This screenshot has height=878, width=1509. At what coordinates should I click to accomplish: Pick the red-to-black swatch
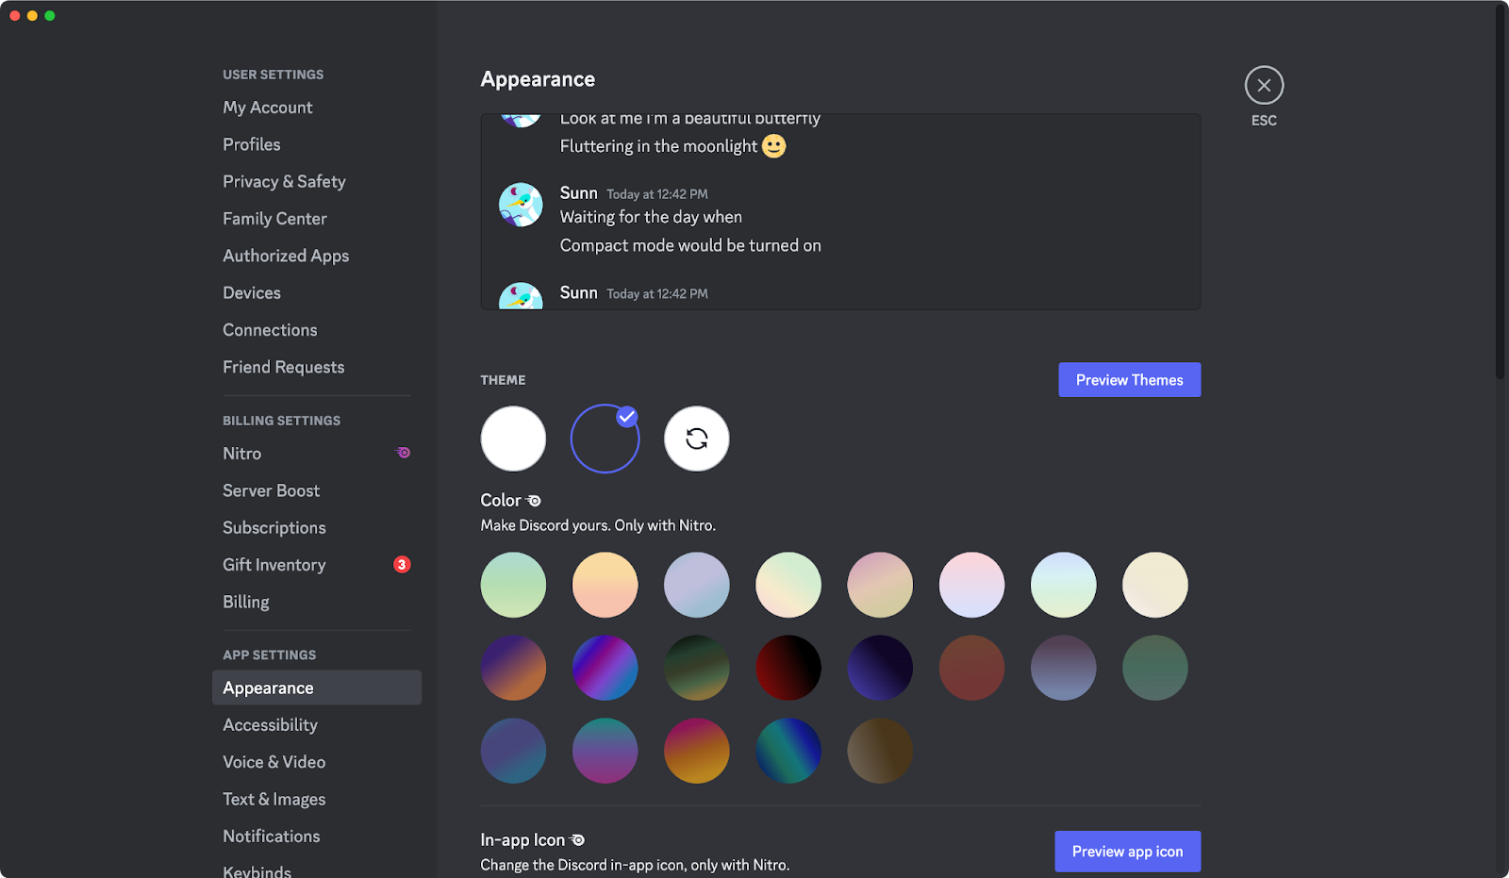pyautogui.click(x=788, y=668)
